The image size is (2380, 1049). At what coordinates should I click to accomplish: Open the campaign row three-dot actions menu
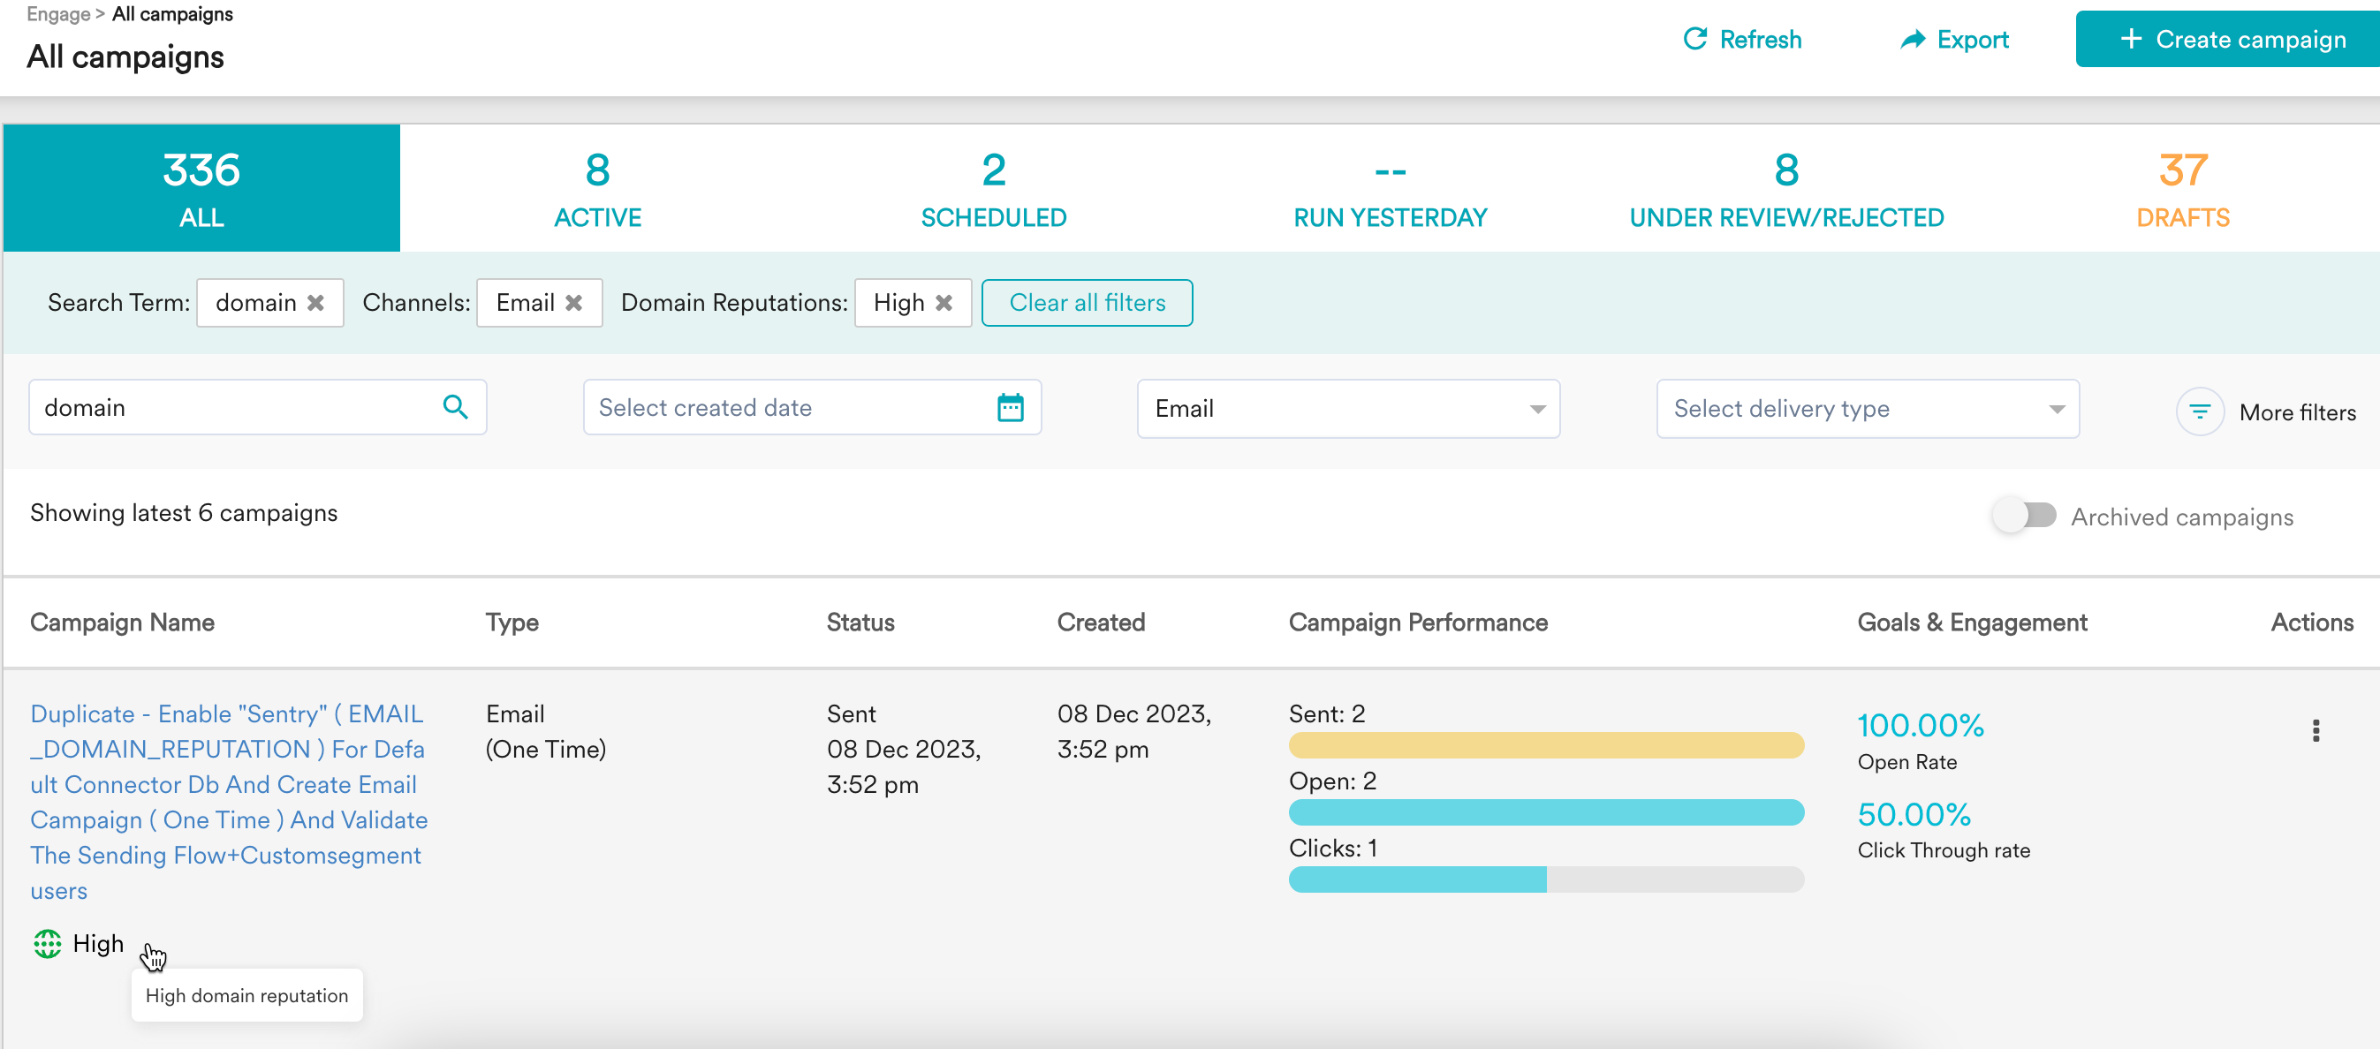click(x=2315, y=730)
